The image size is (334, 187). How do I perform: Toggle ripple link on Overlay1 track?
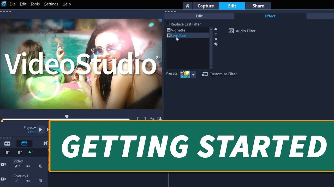tap(17, 181)
